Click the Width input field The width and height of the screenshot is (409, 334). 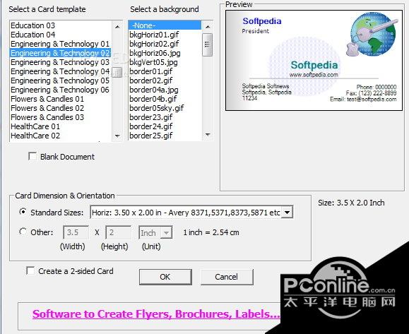(x=76, y=232)
